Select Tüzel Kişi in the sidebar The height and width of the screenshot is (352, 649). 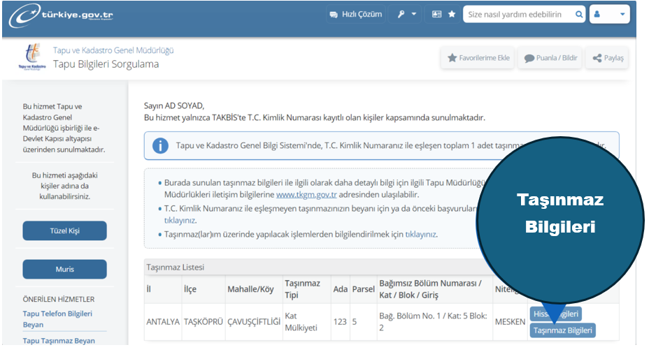tap(64, 231)
